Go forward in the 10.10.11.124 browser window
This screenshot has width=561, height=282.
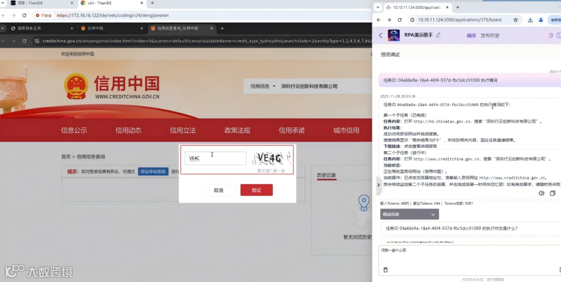click(x=389, y=20)
